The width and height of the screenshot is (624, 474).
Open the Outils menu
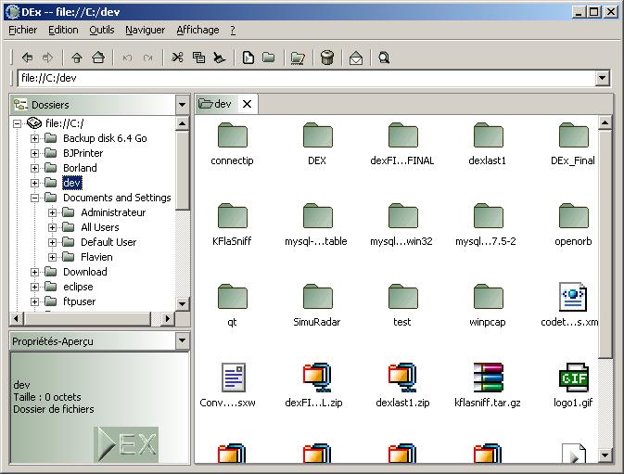click(102, 30)
